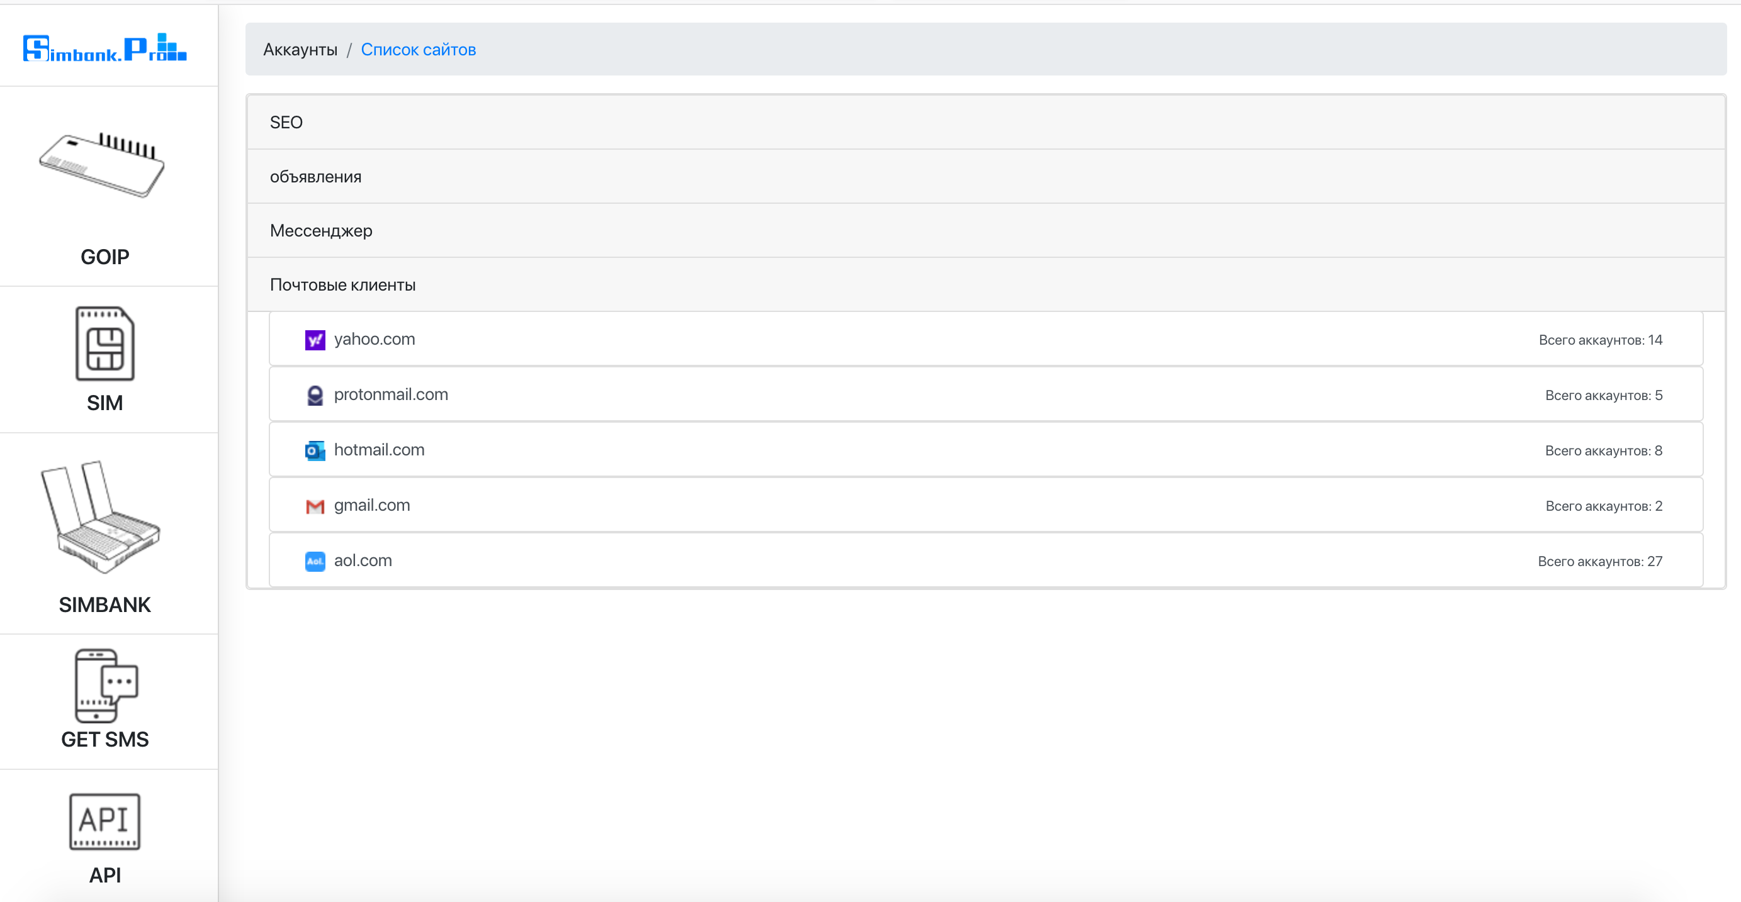This screenshot has height=902, width=1741.
Task: Select the SIM card icon
Action: pyautogui.click(x=104, y=343)
